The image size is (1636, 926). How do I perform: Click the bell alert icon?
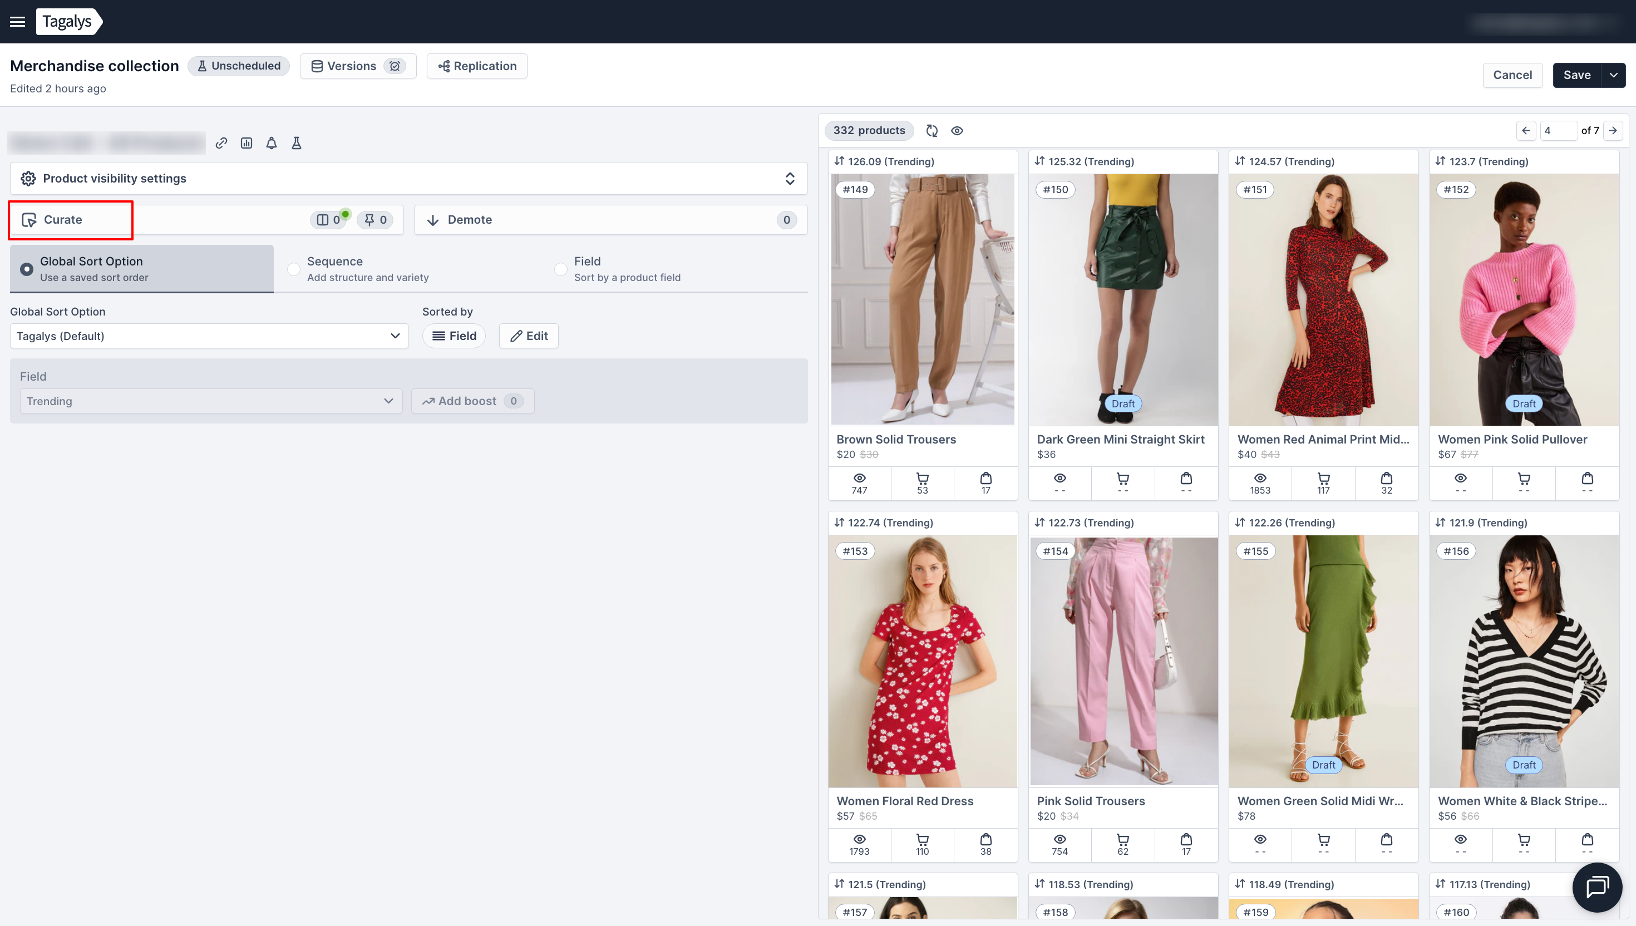point(272,143)
